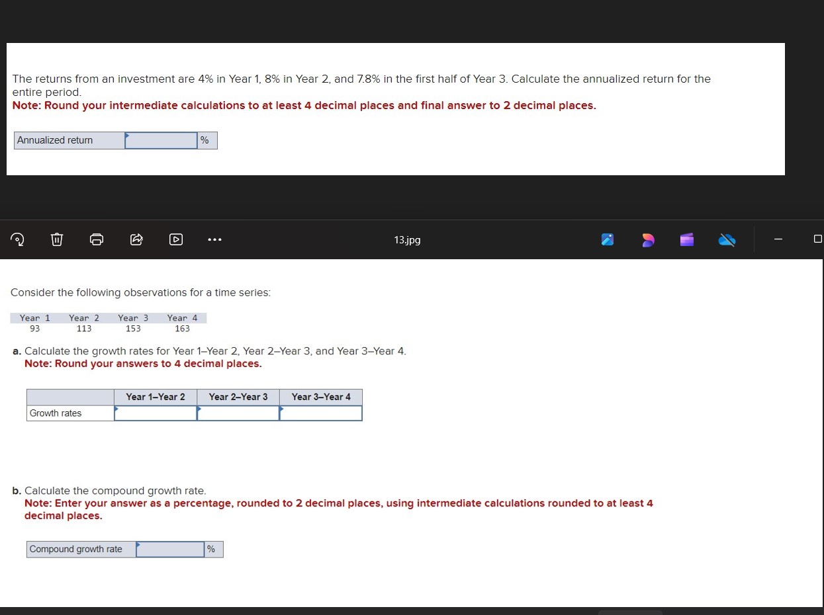Image resolution: width=824 pixels, height=615 pixels.
Task: Delete the photo using the trash icon
Action: pos(57,239)
